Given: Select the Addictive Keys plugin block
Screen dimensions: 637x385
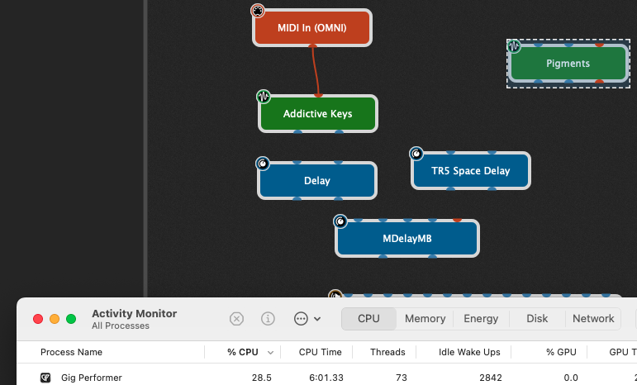Looking at the screenshot, I should 318,114.
